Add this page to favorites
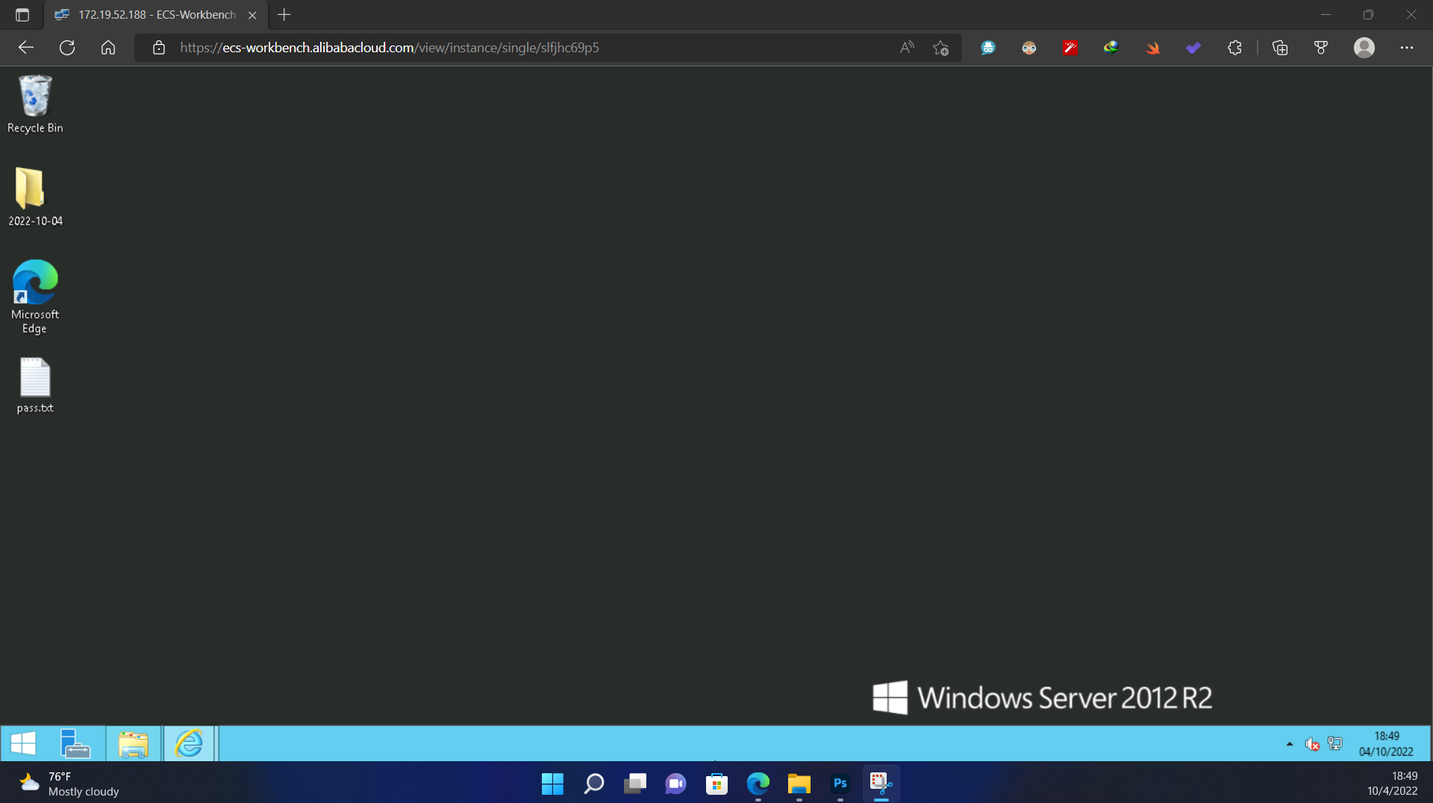Image resolution: width=1433 pixels, height=803 pixels. pyautogui.click(x=940, y=48)
